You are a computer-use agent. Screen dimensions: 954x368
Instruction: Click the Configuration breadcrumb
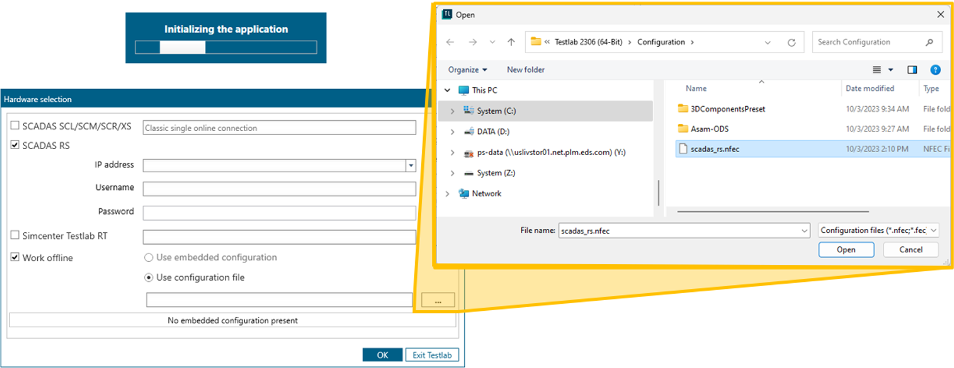point(661,42)
